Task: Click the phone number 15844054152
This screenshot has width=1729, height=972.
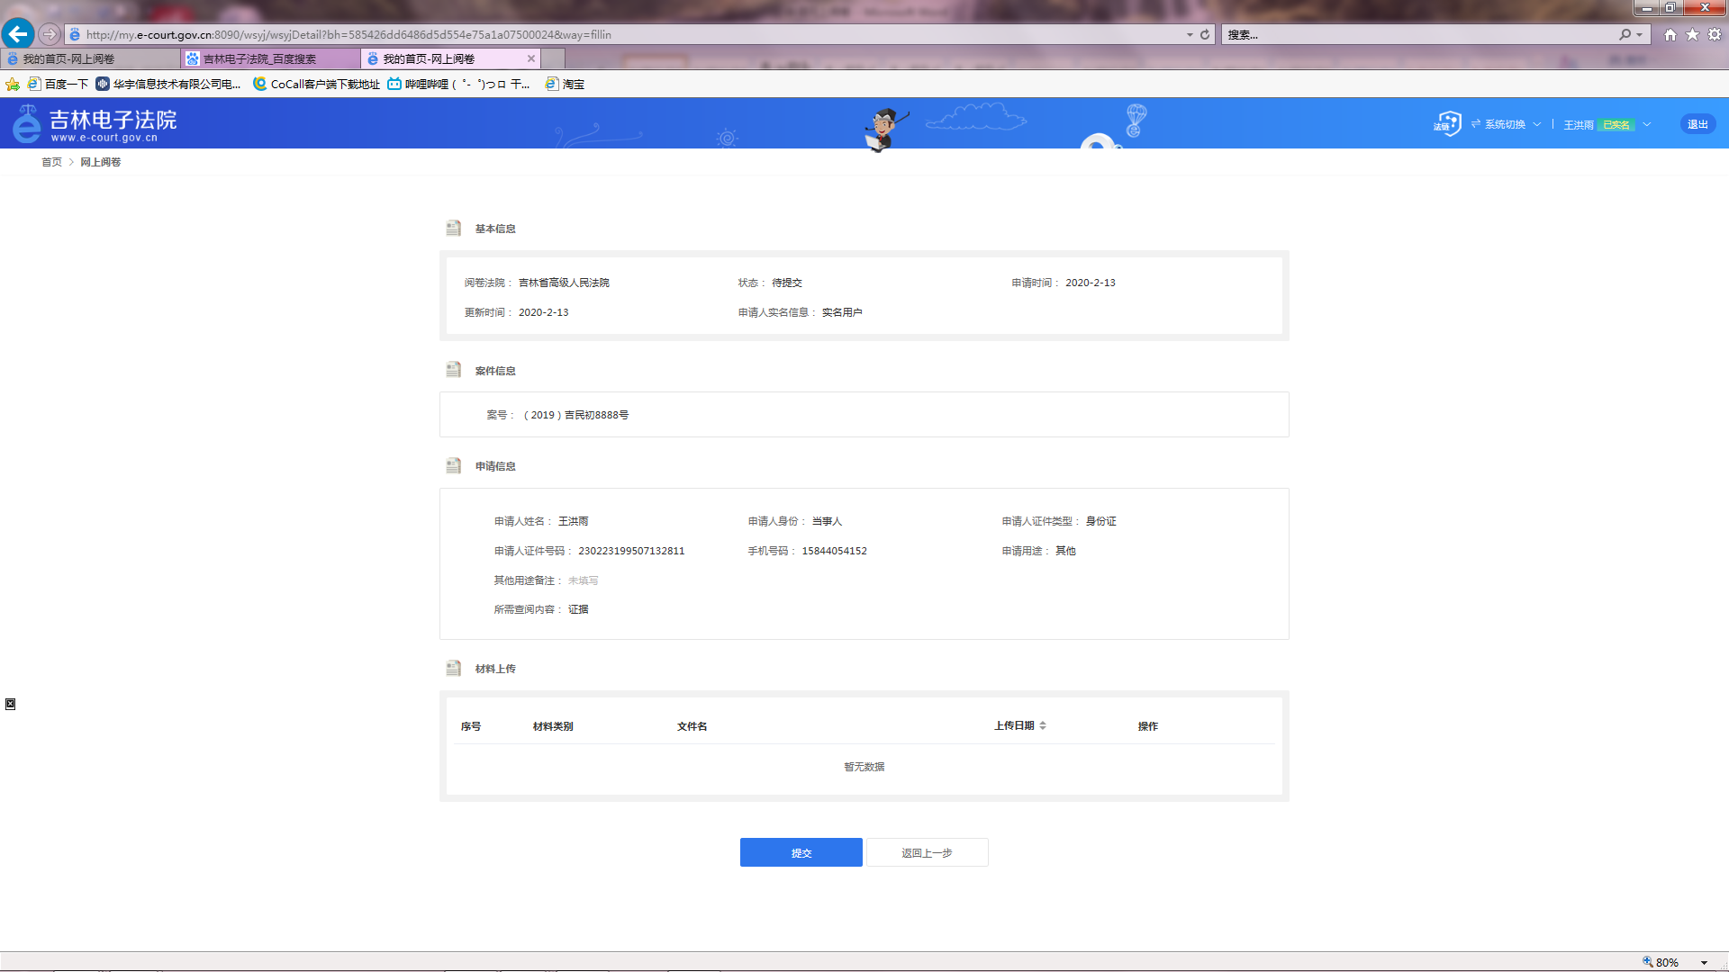Action: pos(835,551)
